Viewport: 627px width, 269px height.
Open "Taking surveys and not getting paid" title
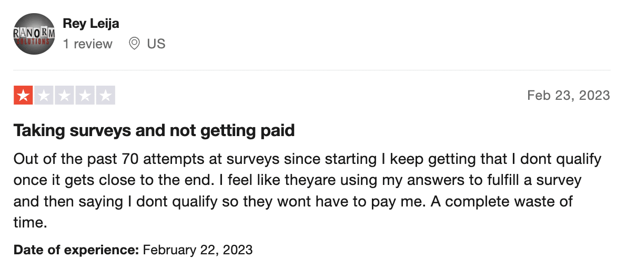(154, 131)
